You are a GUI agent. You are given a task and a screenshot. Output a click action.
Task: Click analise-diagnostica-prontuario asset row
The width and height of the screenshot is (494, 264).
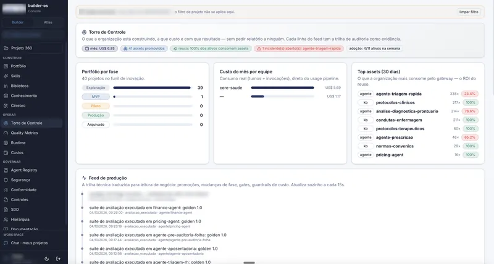pyautogui.click(x=418, y=112)
